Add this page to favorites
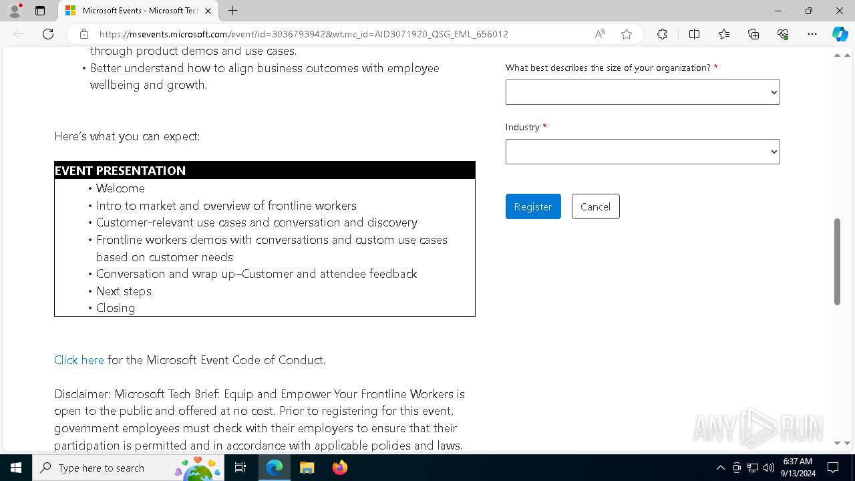The image size is (855, 481). click(x=627, y=34)
